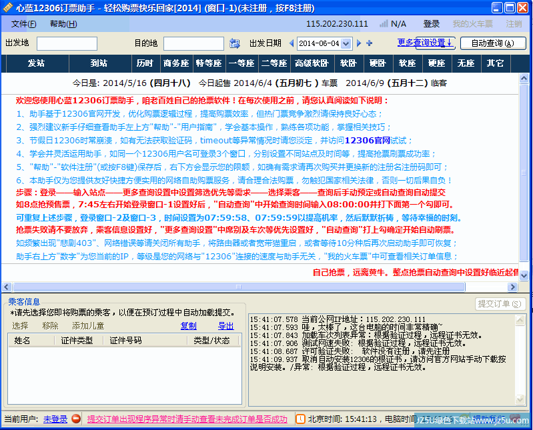Click red stop icon beside 未登录

pyautogui.click(x=76, y=419)
